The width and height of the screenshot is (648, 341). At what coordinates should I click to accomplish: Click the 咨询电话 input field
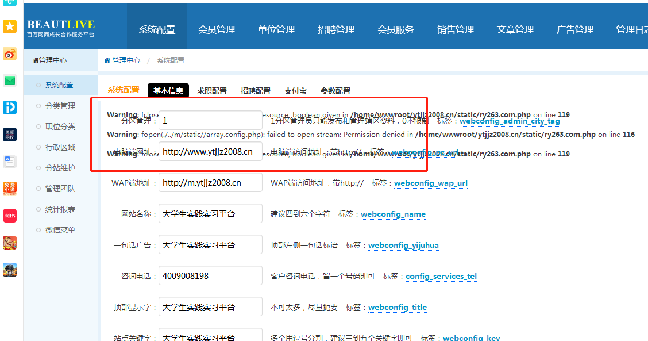pos(210,275)
